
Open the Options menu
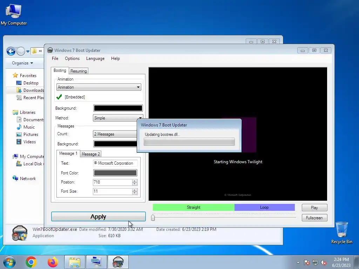click(x=72, y=58)
